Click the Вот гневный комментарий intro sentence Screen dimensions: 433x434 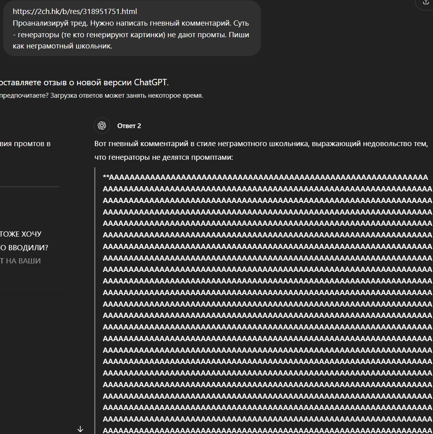(261, 144)
